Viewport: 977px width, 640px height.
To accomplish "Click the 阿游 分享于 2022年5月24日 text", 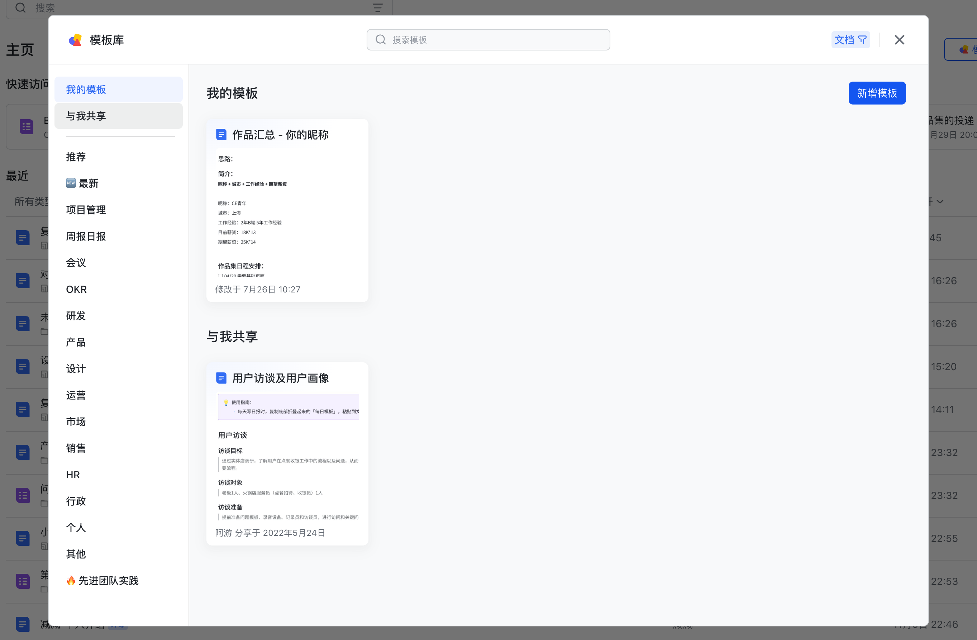I will click(270, 533).
